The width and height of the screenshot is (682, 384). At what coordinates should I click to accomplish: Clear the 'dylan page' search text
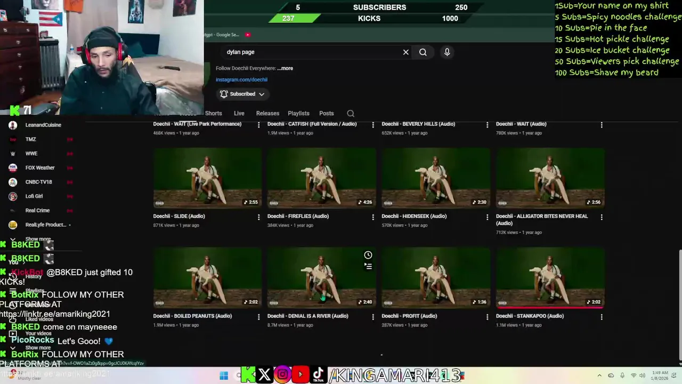click(x=405, y=52)
